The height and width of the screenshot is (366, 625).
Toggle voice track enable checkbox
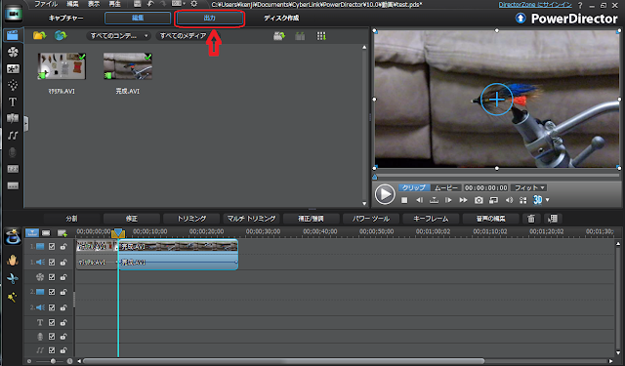52,337
